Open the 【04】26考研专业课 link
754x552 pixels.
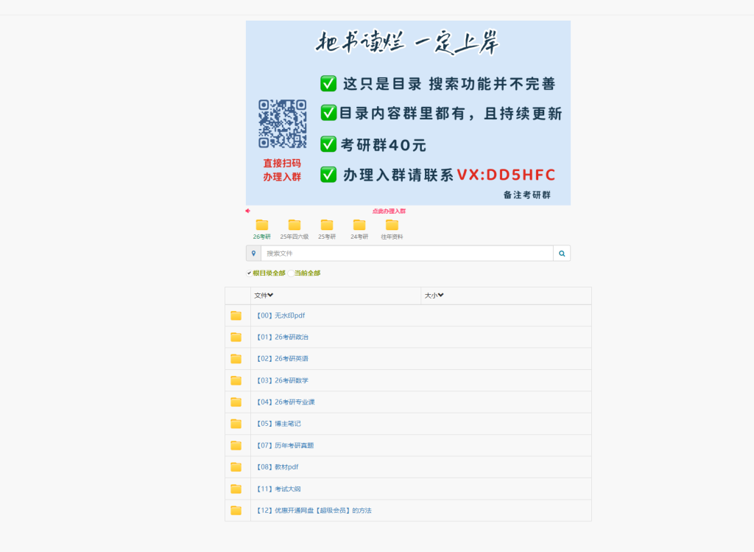pos(285,402)
